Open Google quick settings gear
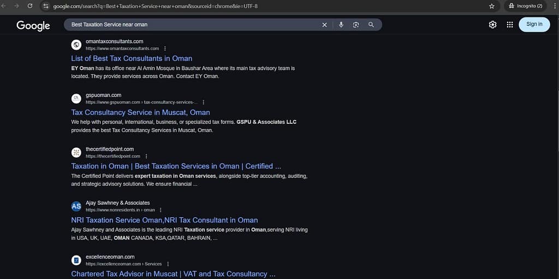Screen dimensions: 559x279 [x=493, y=25]
